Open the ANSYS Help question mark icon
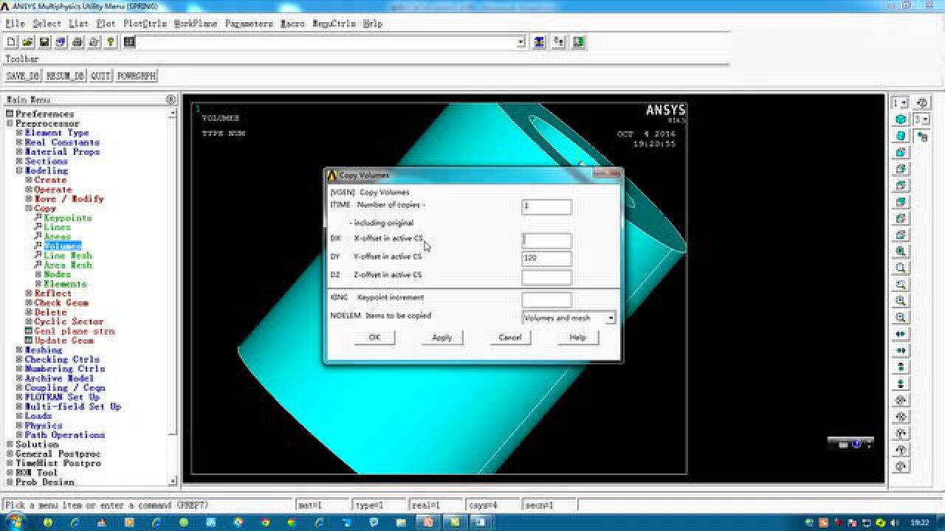This screenshot has height=531, width=945. [110, 42]
